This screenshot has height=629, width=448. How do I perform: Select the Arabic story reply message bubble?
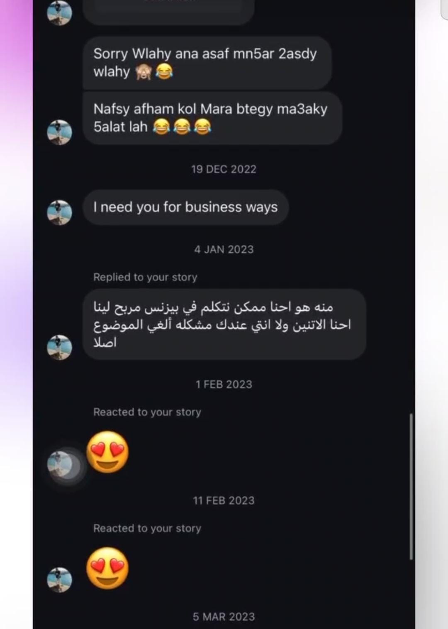[x=224, y=324]
